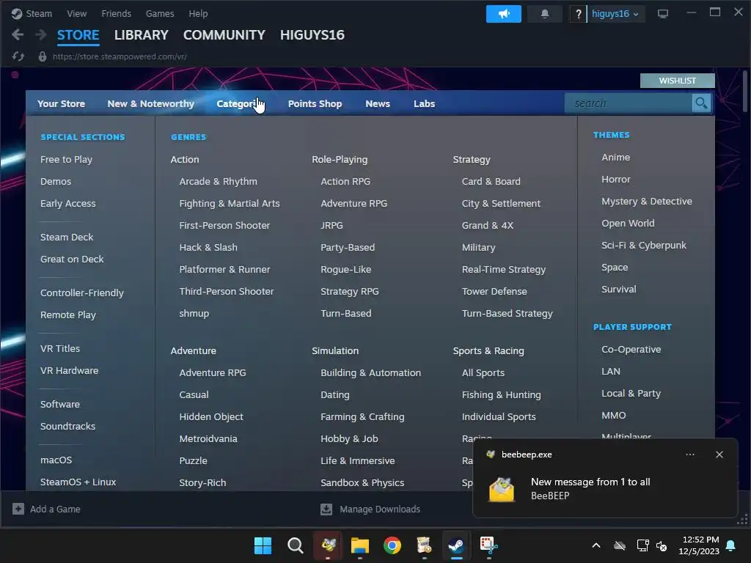The image size is (751, 563).
Task: Click Add a Game text
Action: point(55,509)
